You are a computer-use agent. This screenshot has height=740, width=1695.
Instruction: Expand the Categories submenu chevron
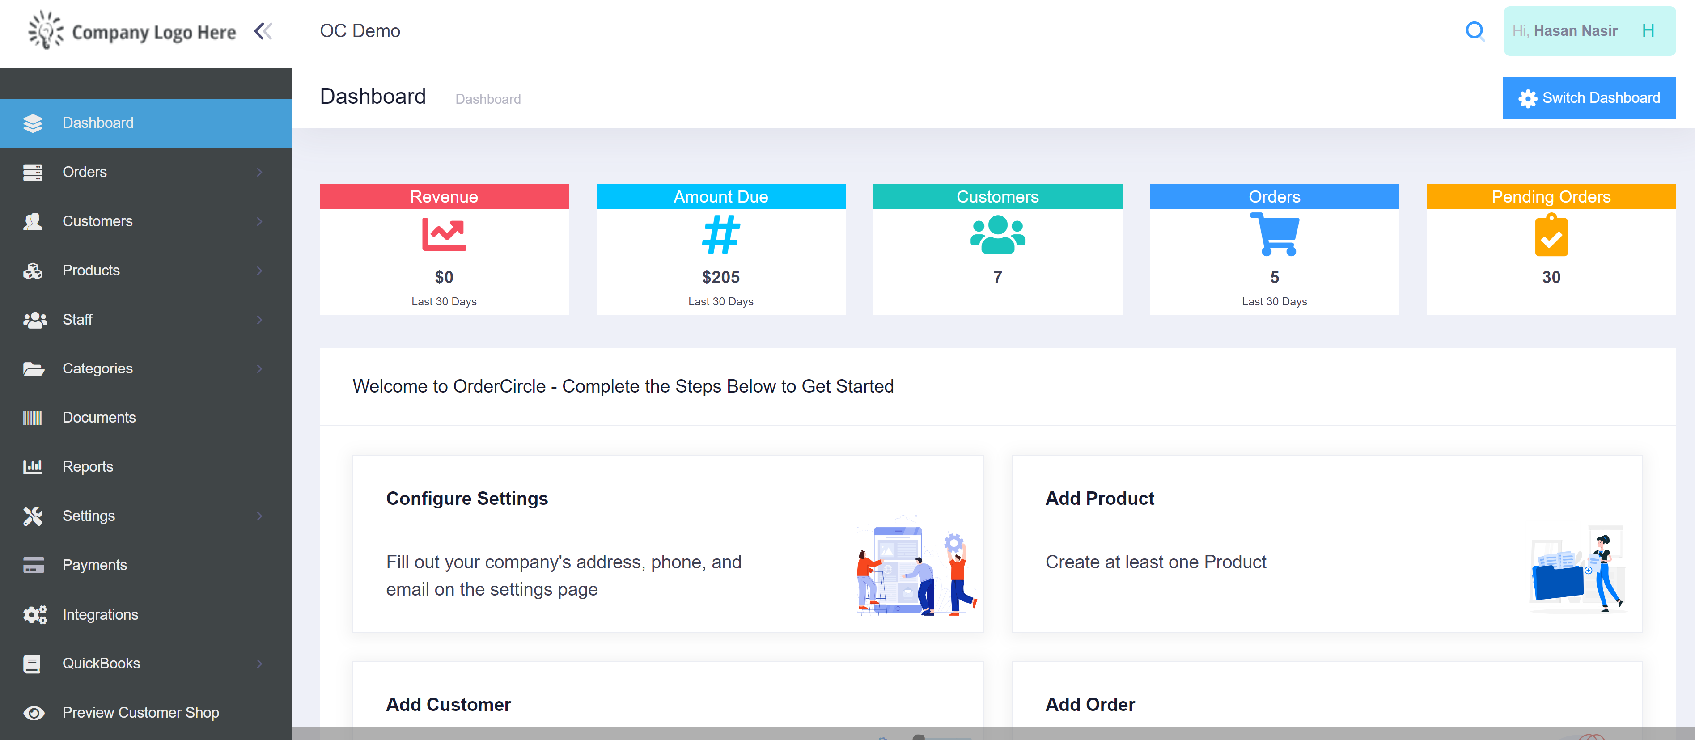click(259, 369)
